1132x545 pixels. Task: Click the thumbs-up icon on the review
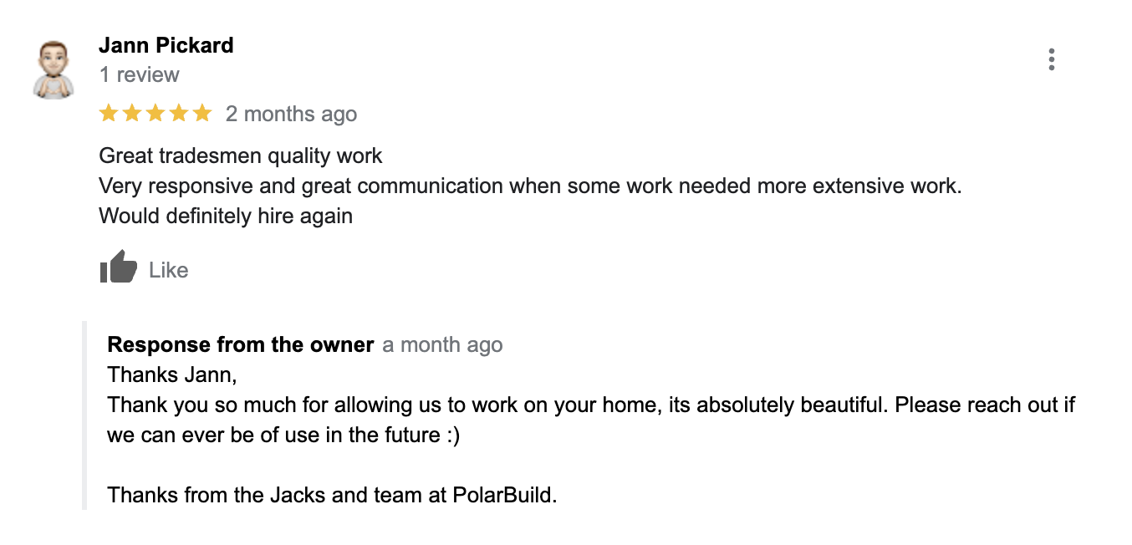(118, 268)
